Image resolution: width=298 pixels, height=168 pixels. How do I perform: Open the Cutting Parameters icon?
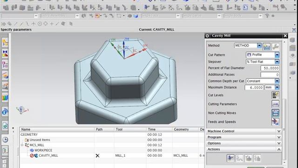pyautogui.click(x=275, y=104)
